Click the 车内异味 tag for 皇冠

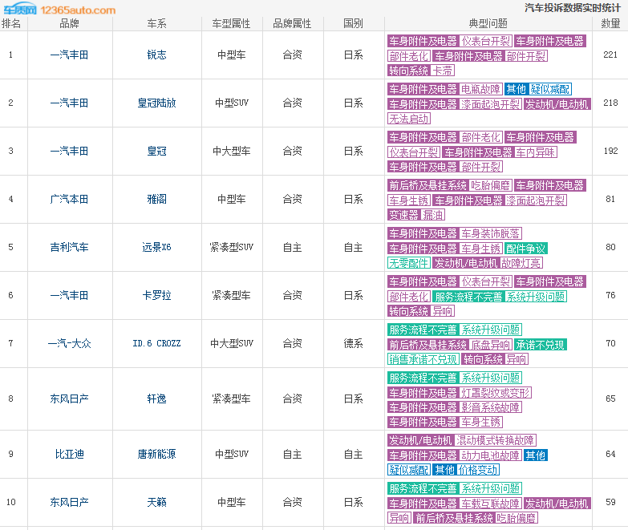click(x=536, y=152)
